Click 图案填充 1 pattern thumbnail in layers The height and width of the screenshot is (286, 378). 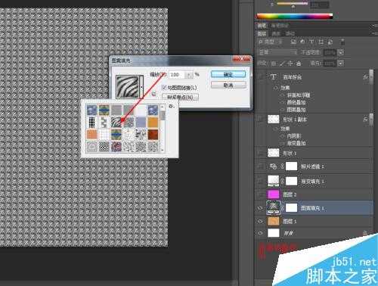tap(274, 208)
